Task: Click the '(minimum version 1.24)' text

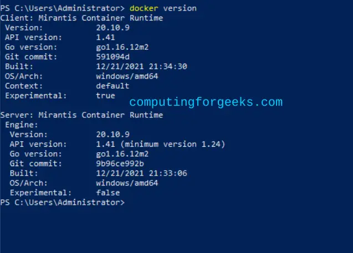Action: [173, 144]
